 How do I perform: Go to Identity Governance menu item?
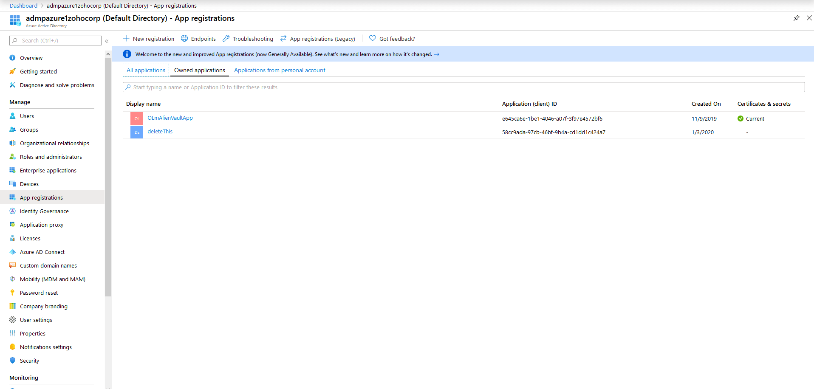pyautogui.click(x=44, y=211)
